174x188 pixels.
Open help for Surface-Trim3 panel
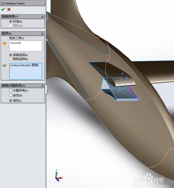coord(42,3)
